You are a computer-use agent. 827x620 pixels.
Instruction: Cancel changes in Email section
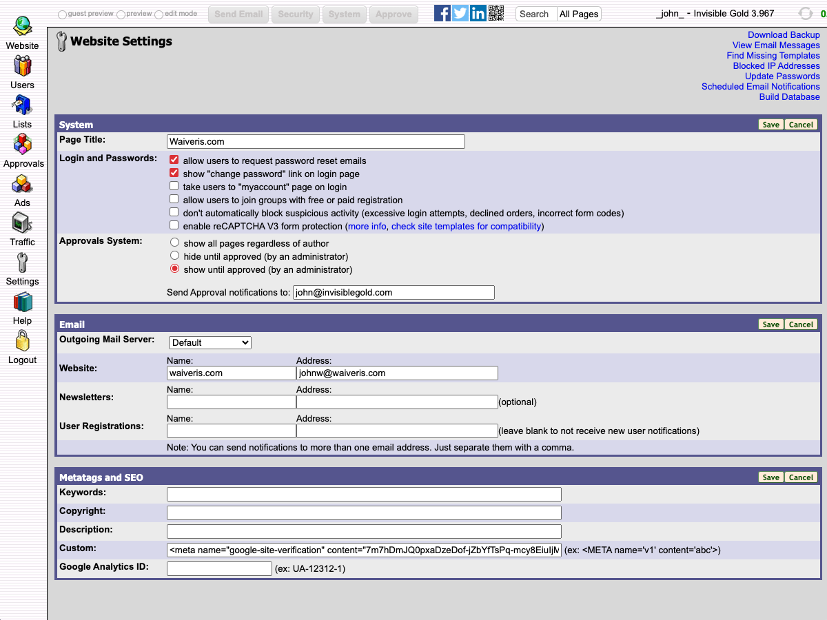[x=801, y=324]
